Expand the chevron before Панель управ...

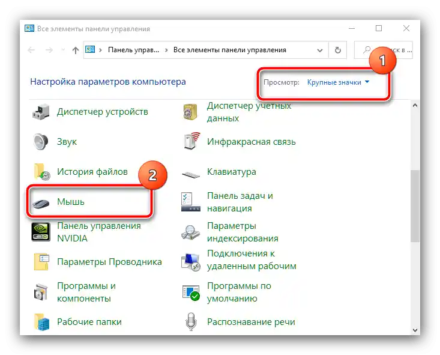click(100, 50)
